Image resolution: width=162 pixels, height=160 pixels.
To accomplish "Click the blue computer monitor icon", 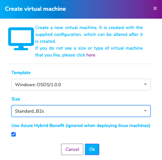I will (21, 39).
